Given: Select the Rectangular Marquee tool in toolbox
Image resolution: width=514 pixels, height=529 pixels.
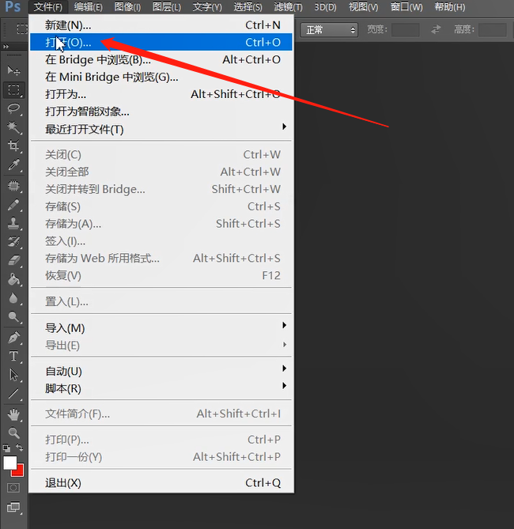Looking at the screenshot, I should [x=13, y=89].
